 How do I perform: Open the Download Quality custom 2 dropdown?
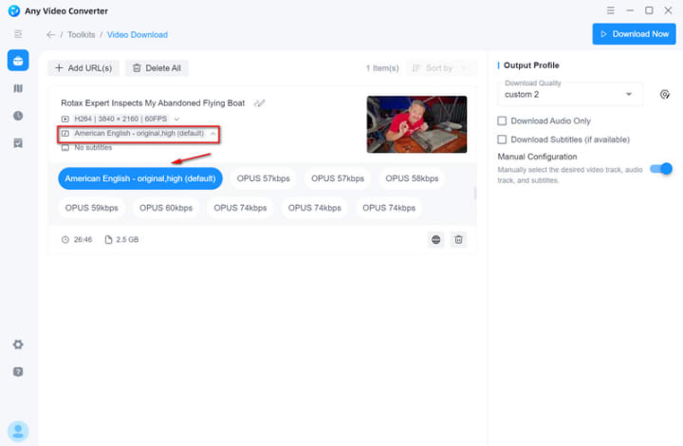570,94
